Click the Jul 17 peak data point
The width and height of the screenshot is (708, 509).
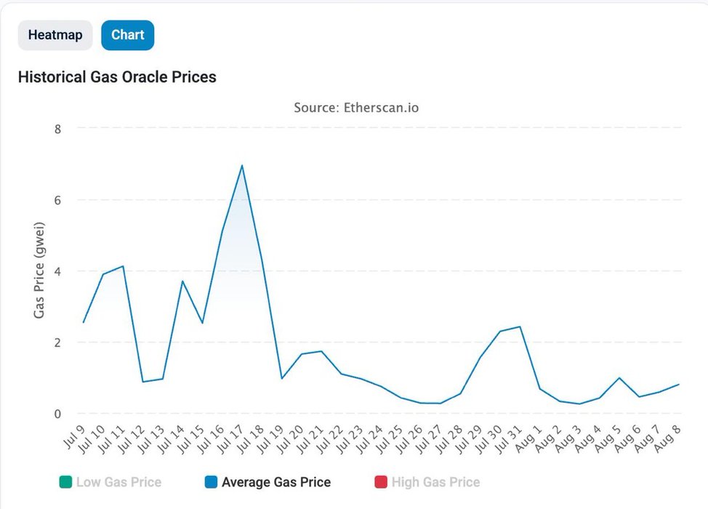241,166
